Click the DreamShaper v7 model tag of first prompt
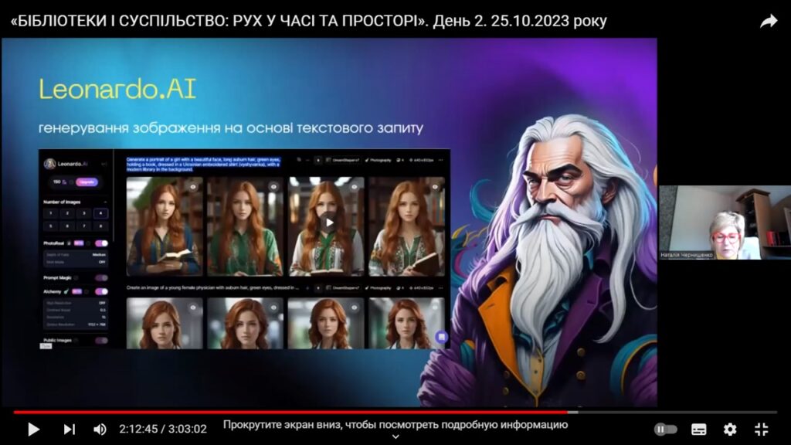 click(x=343, y=160)
